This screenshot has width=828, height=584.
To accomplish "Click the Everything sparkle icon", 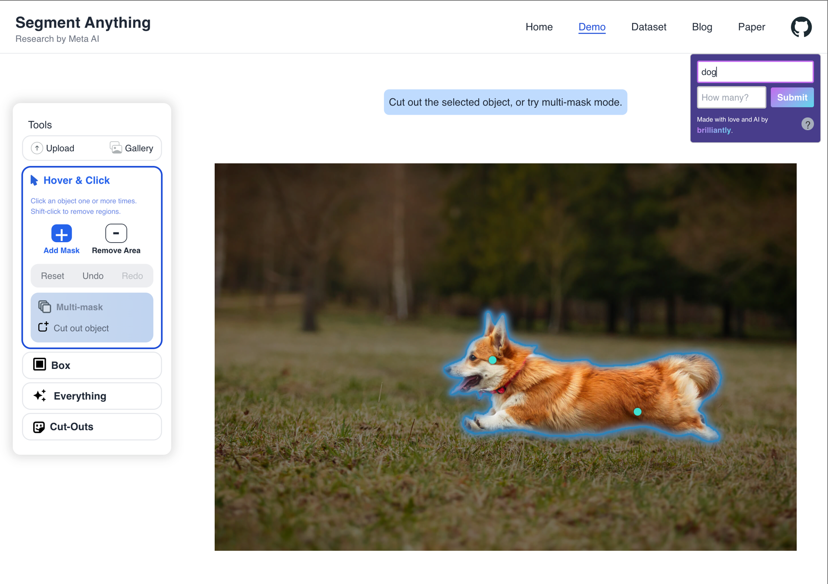I will point(40,395).
